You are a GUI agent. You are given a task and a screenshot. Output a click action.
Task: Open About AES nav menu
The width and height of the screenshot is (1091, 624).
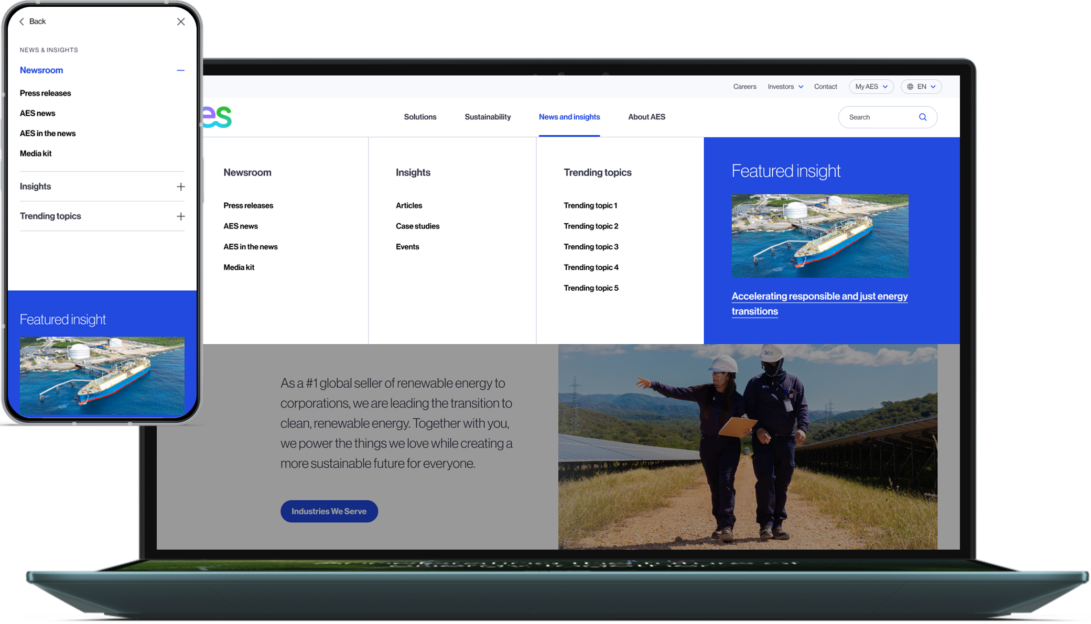point(646,117)
